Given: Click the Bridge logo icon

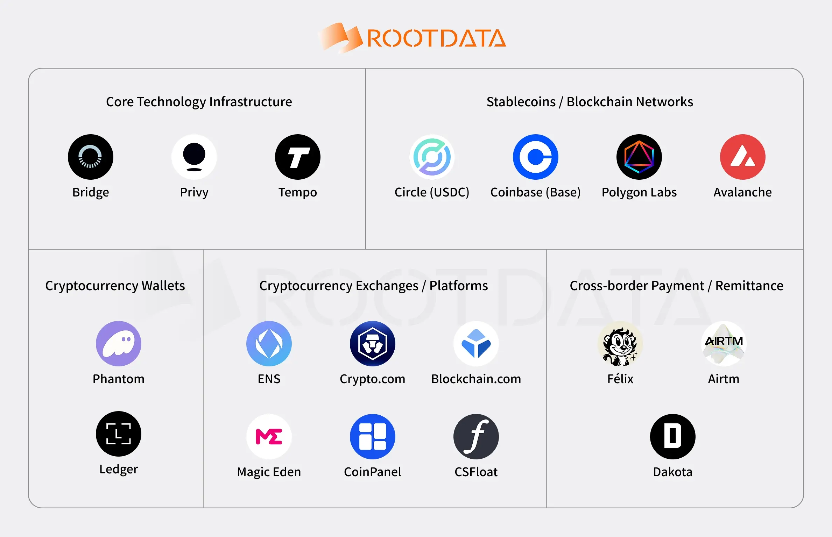Looking at the screenshot, I should pyautogui.click(x=91, y=157).
